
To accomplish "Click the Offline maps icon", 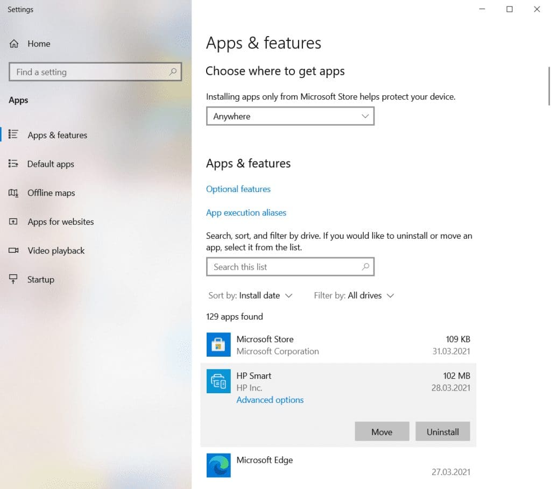I will pos(13,193).
